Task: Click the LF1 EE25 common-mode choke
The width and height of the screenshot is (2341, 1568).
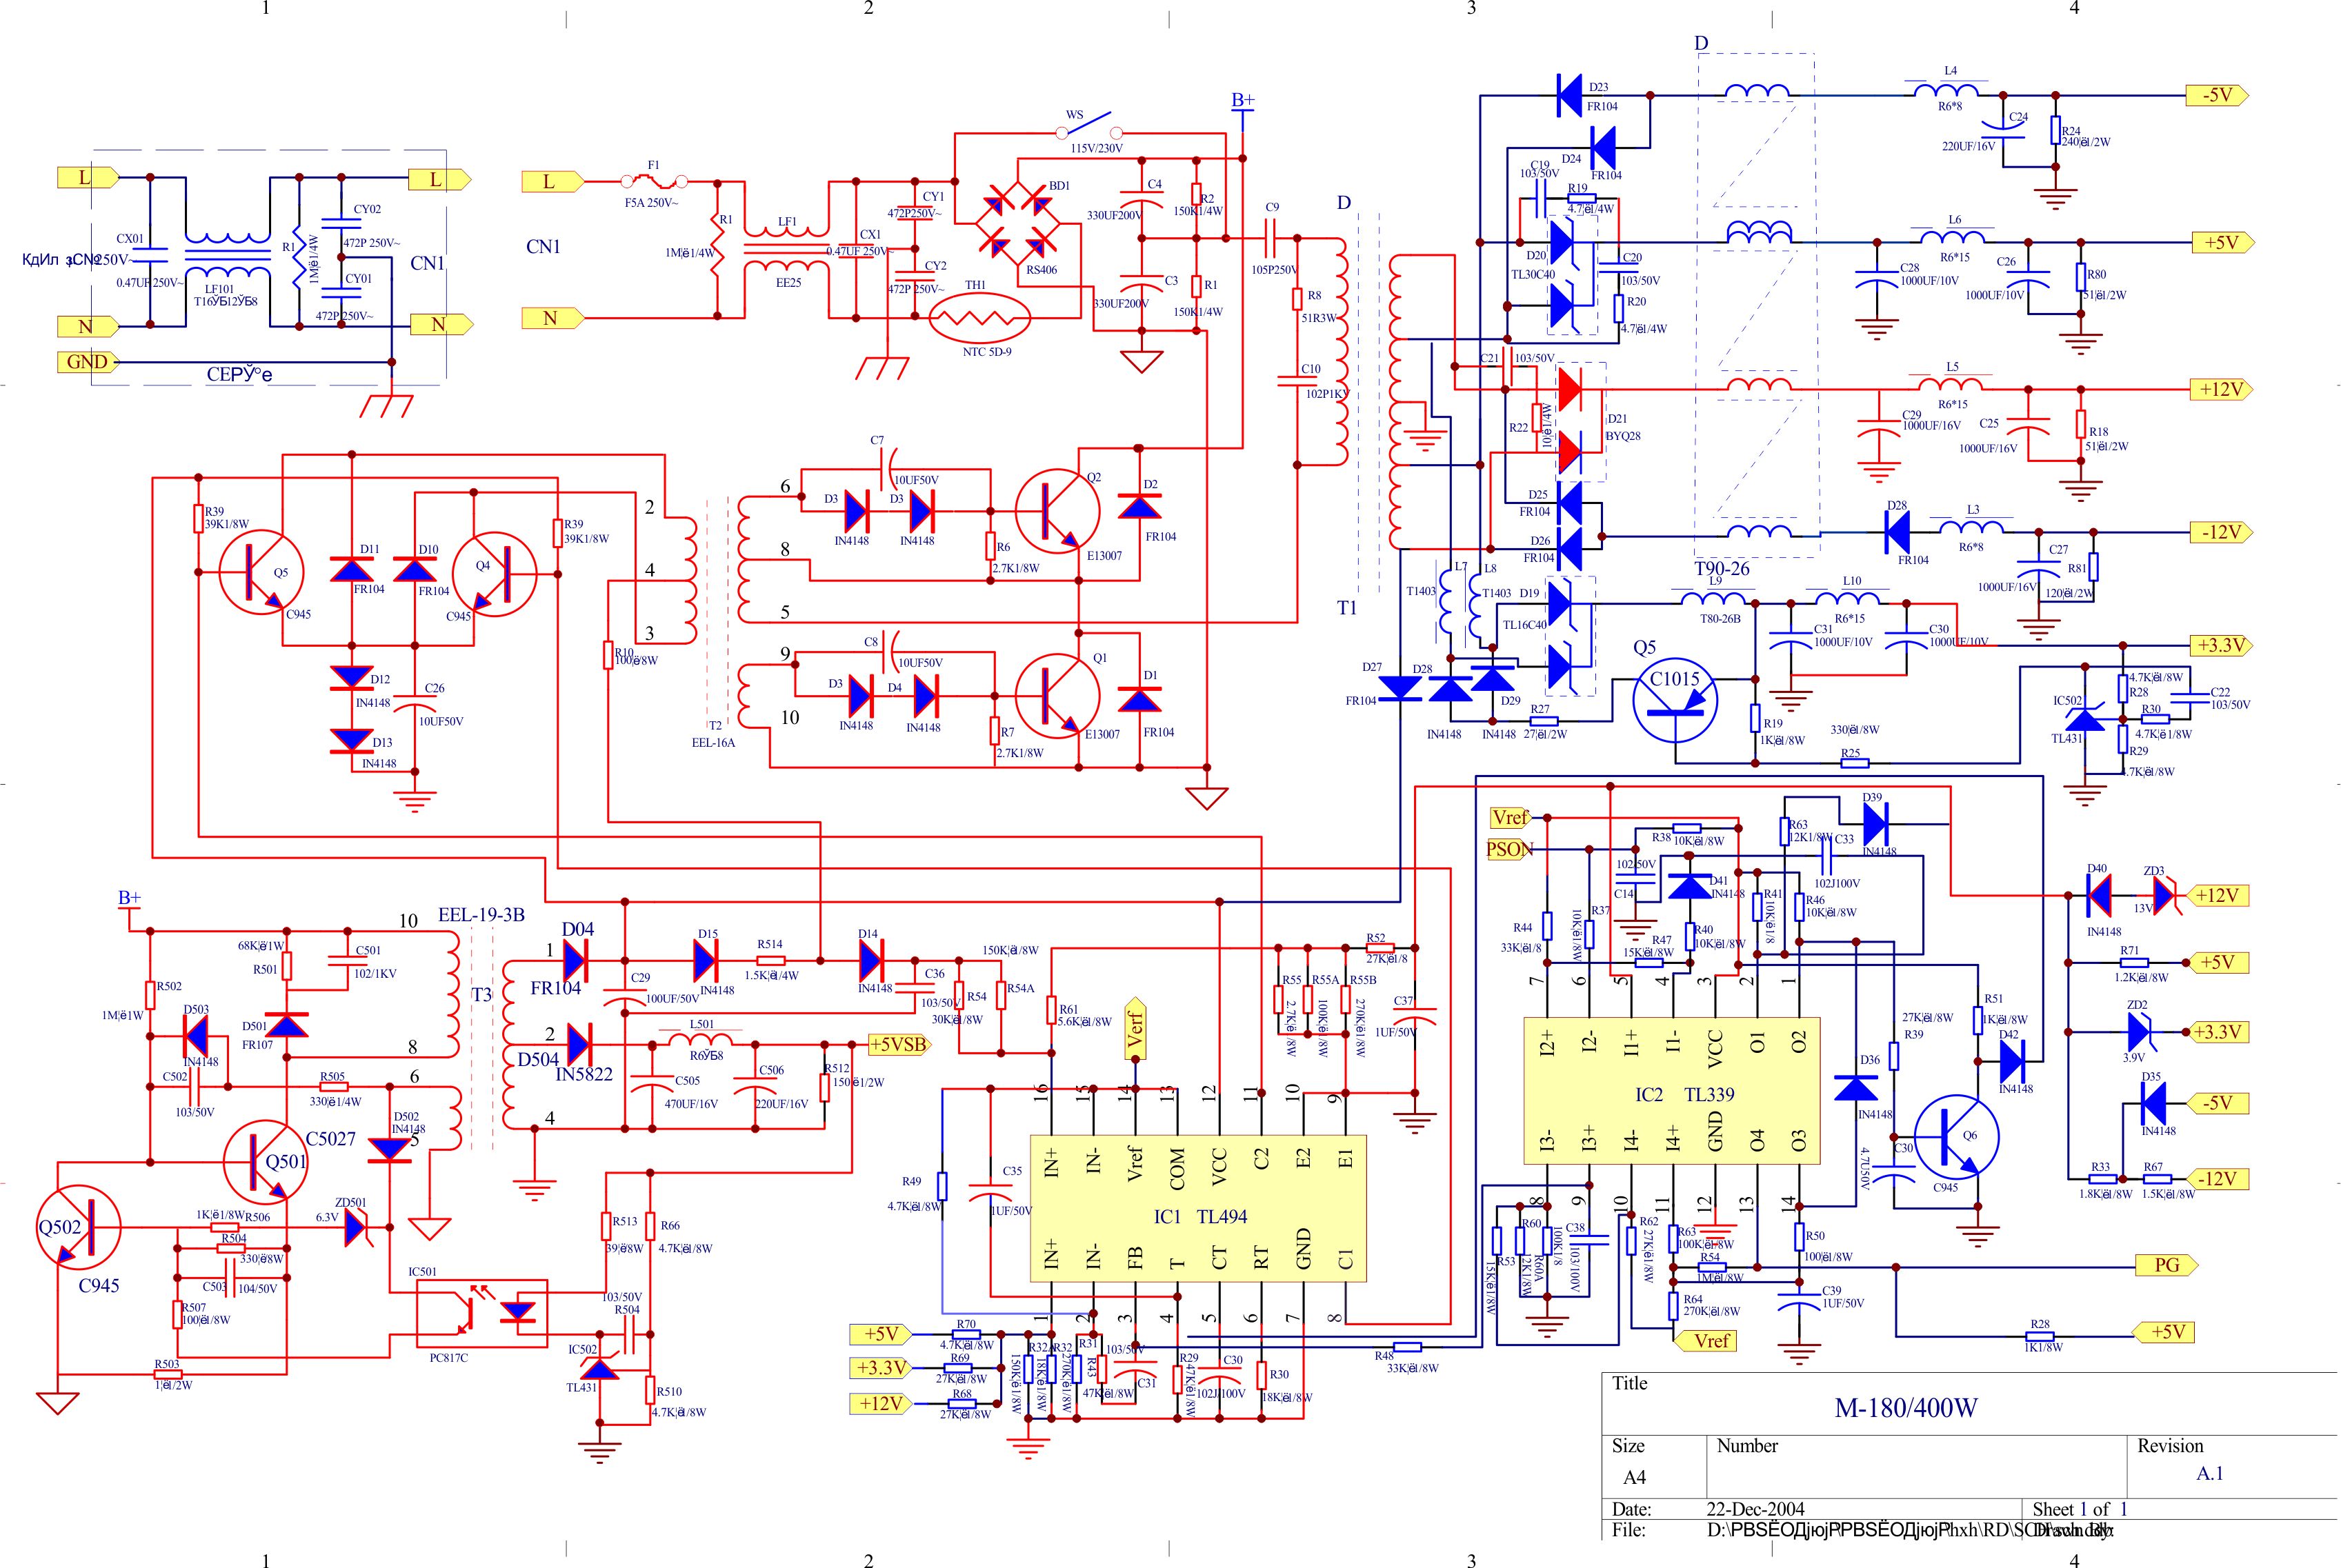Action: [x=788, y=250]
